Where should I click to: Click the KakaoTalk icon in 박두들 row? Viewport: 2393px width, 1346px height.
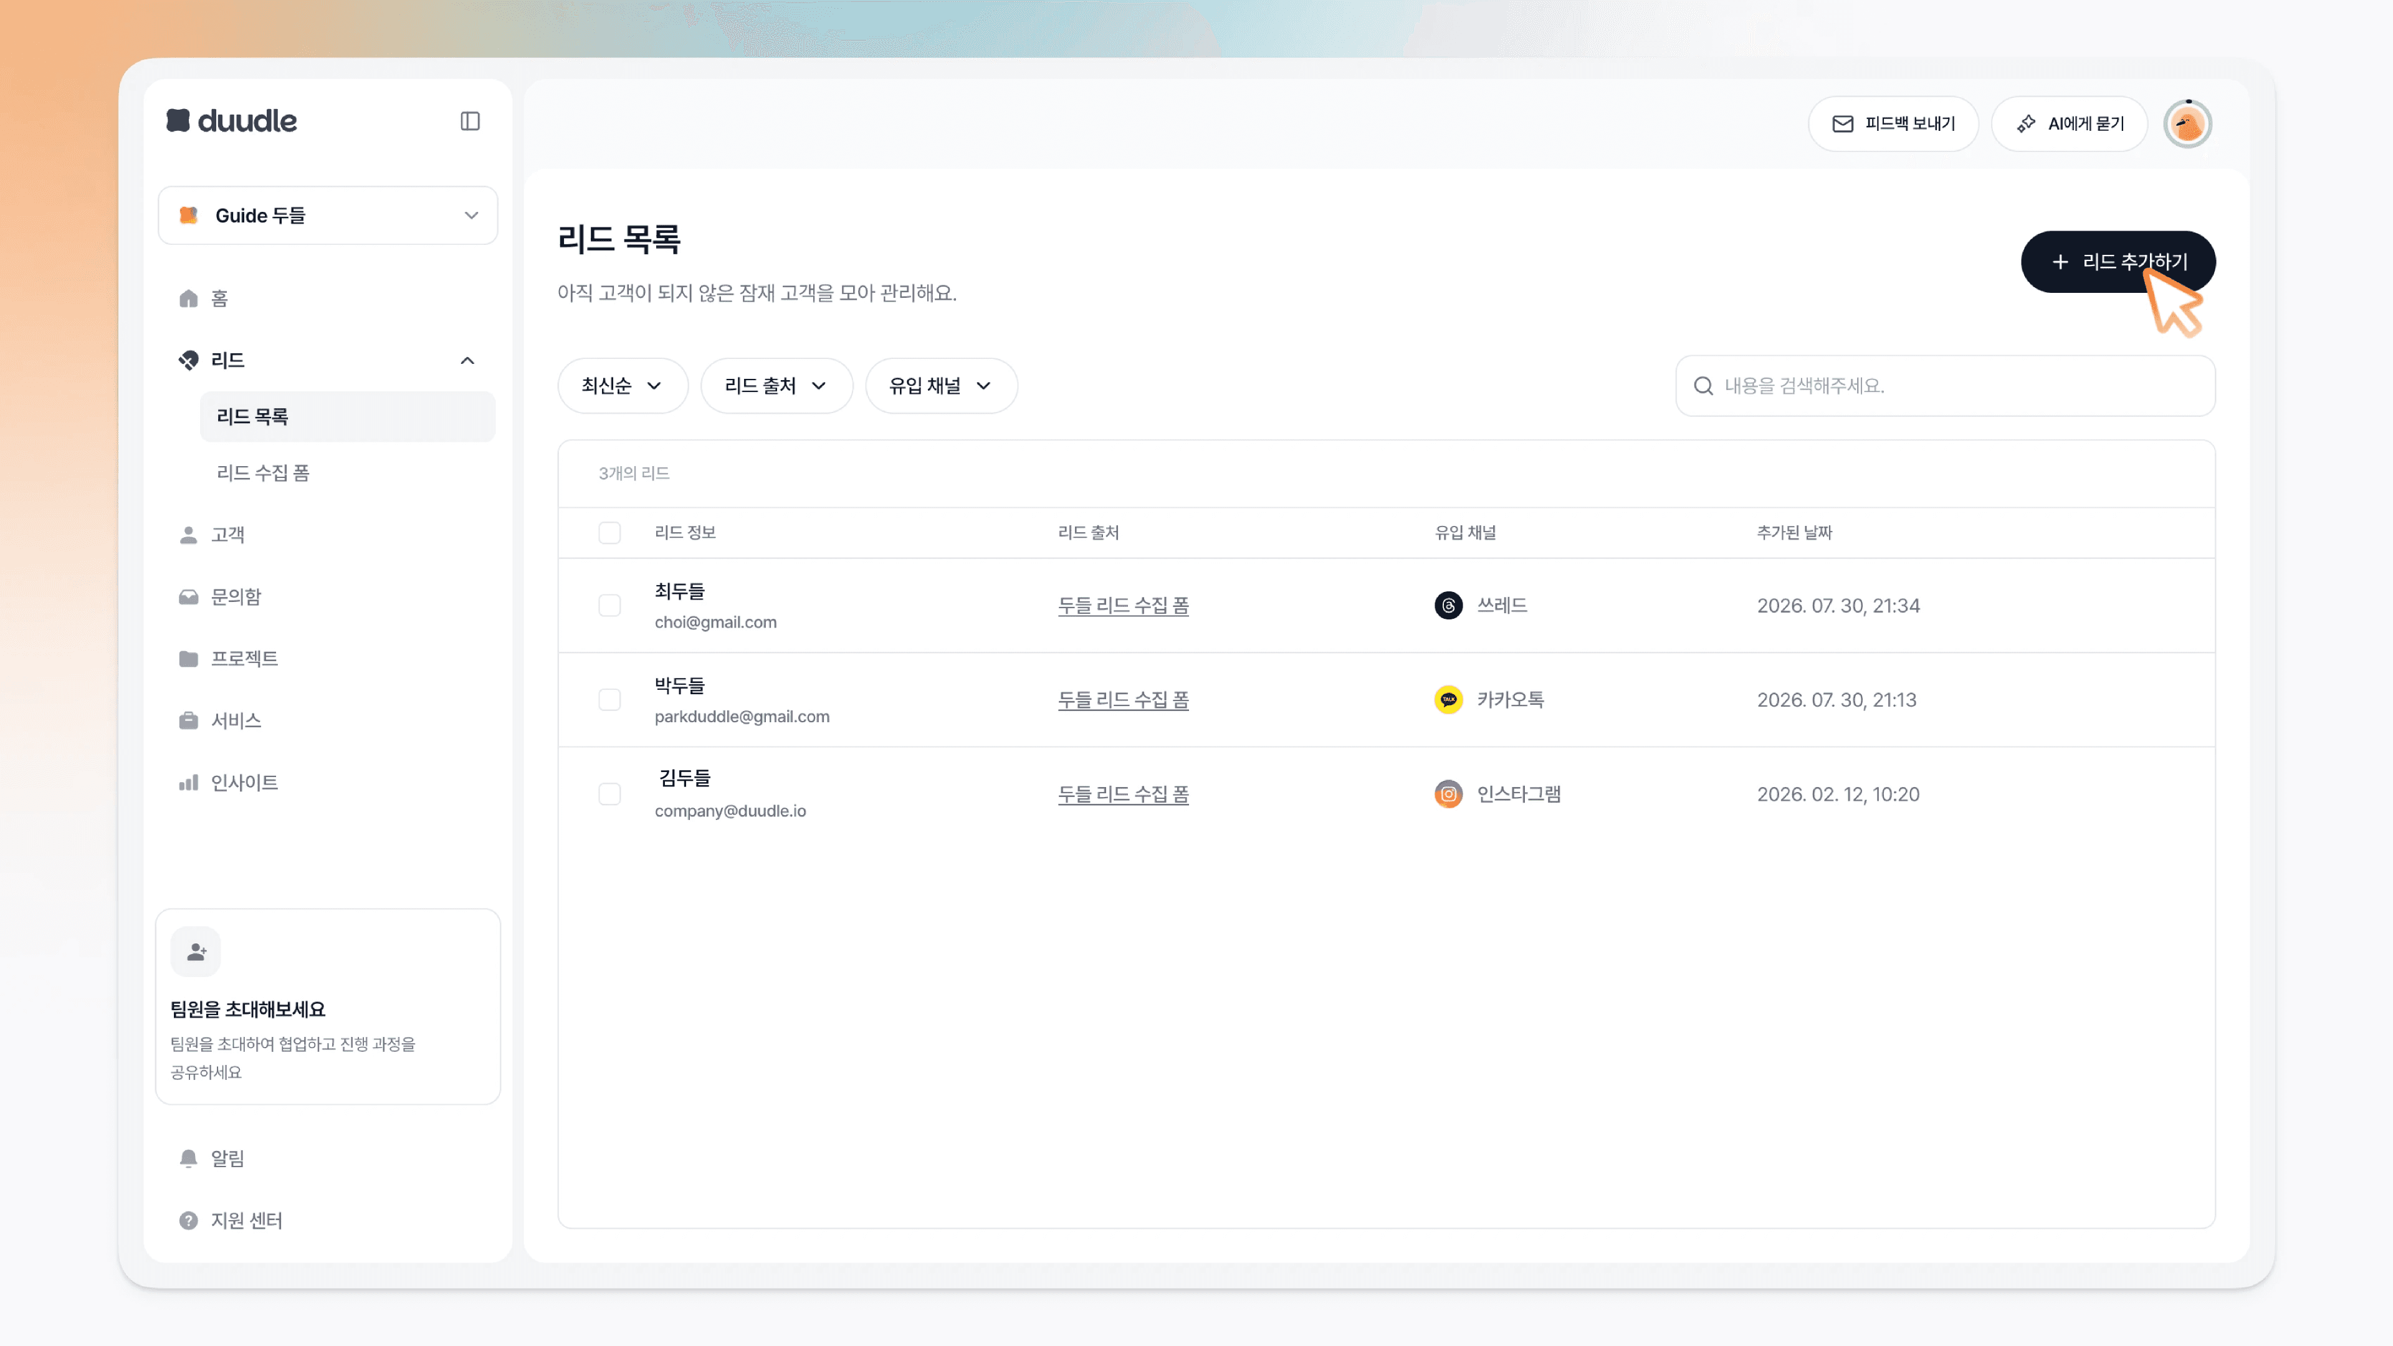click(1448, 700)
